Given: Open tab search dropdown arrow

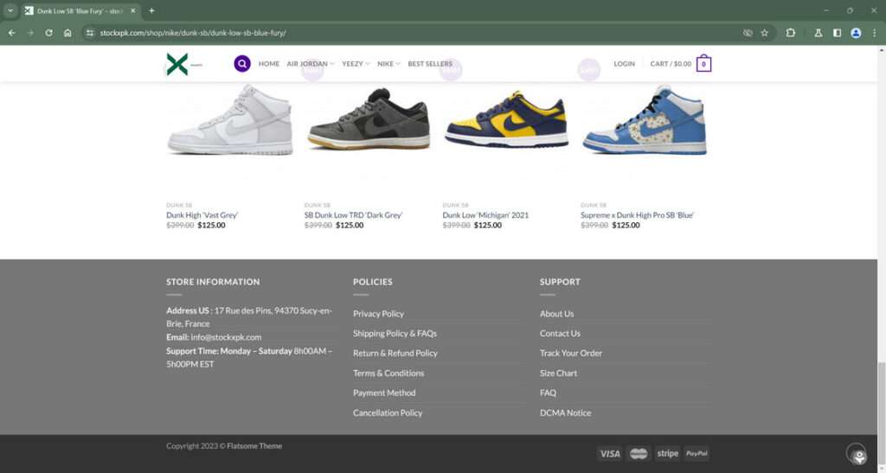Looking at the screenshot, I should [x=10, y=10].
